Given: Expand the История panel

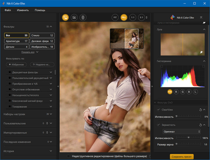Looking at the screenshot, I should (51, 151).
